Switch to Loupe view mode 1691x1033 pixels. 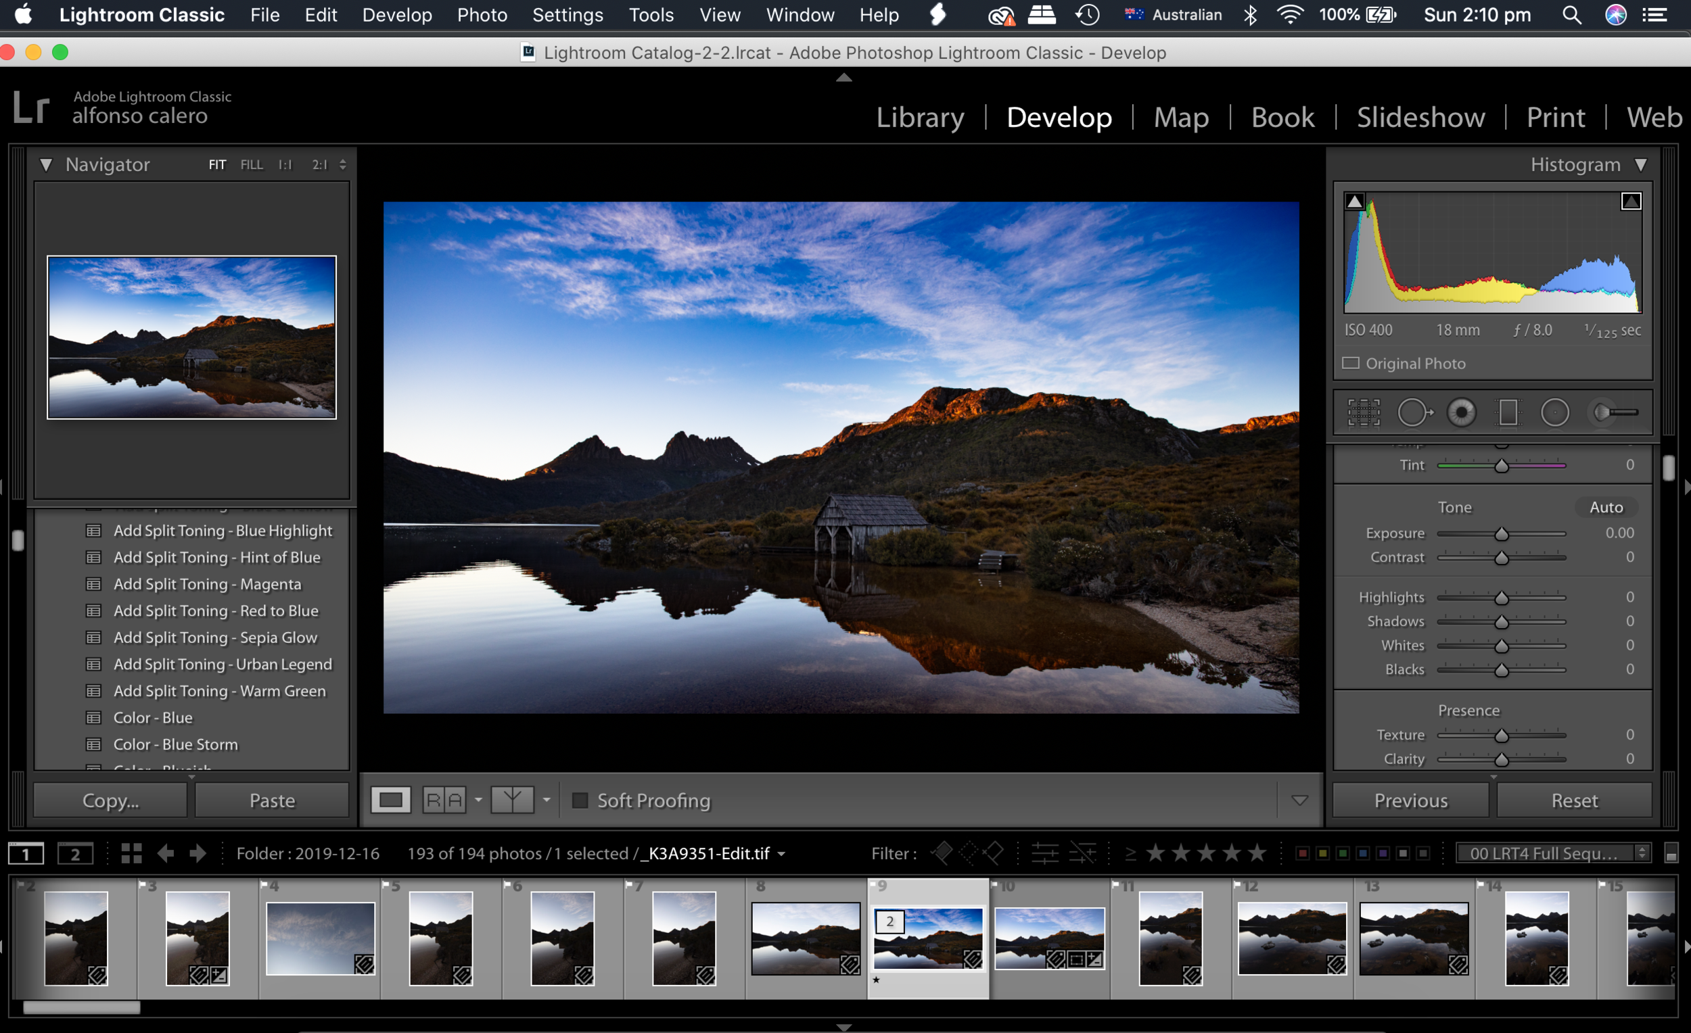tap(390, 800)
